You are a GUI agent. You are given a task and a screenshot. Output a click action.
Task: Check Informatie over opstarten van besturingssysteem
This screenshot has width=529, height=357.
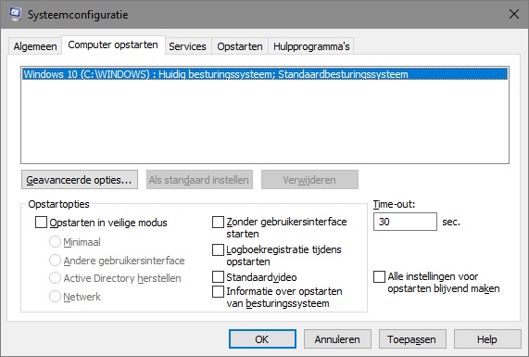pyautogui.click(x=218, y=291)
